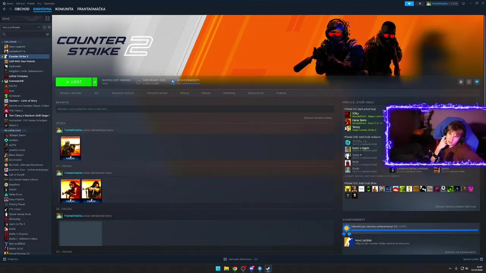The height and width of the screenshot is (273, 486).
Task: Open the Workshop link
Action: [x=229, y=93]
